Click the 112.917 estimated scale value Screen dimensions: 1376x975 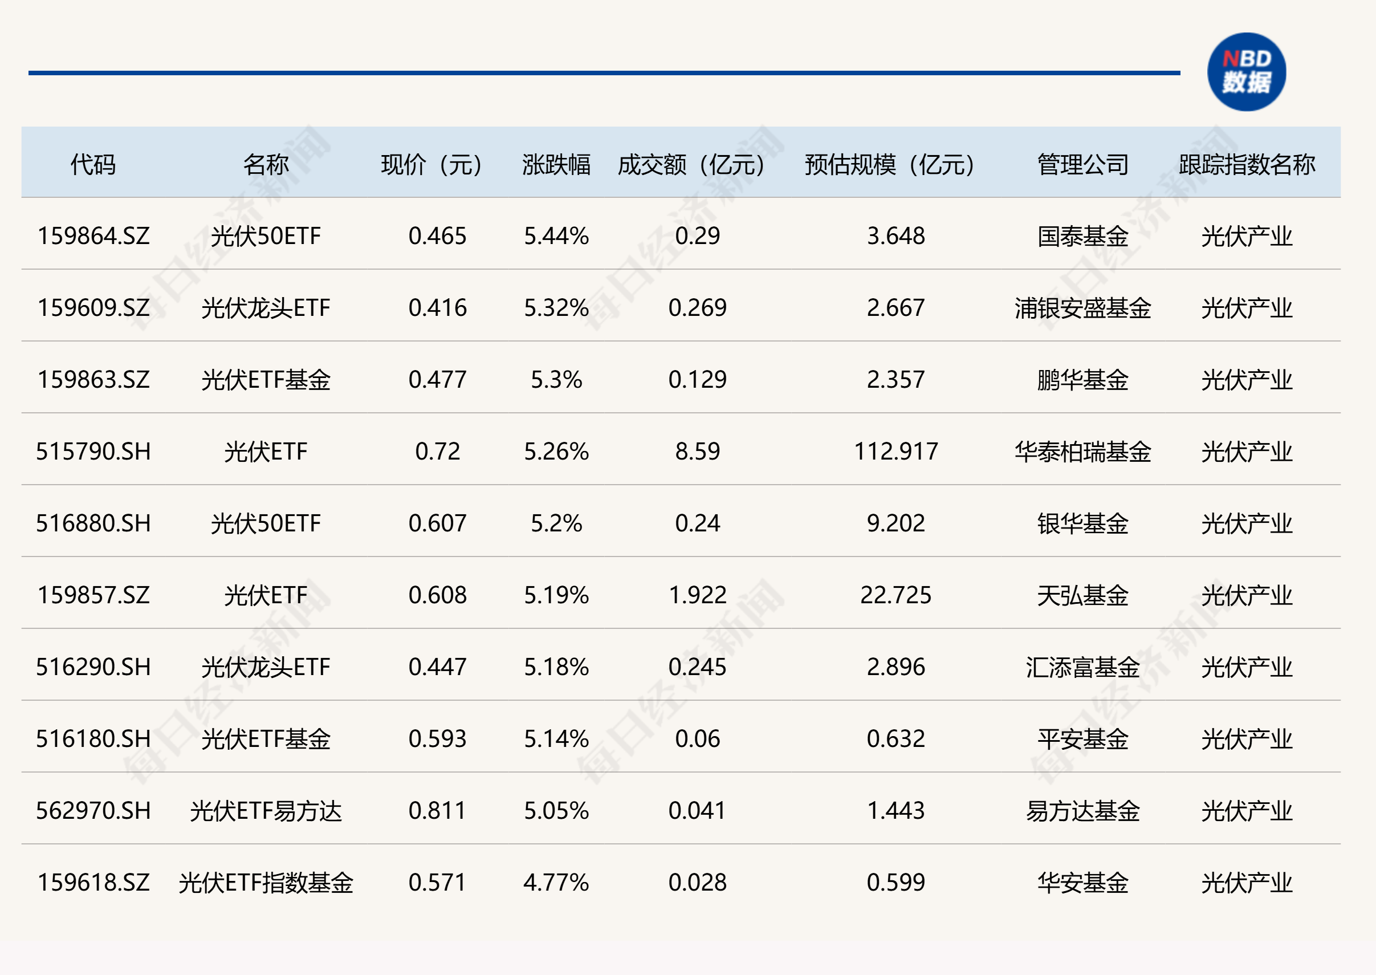coord(895,451)
